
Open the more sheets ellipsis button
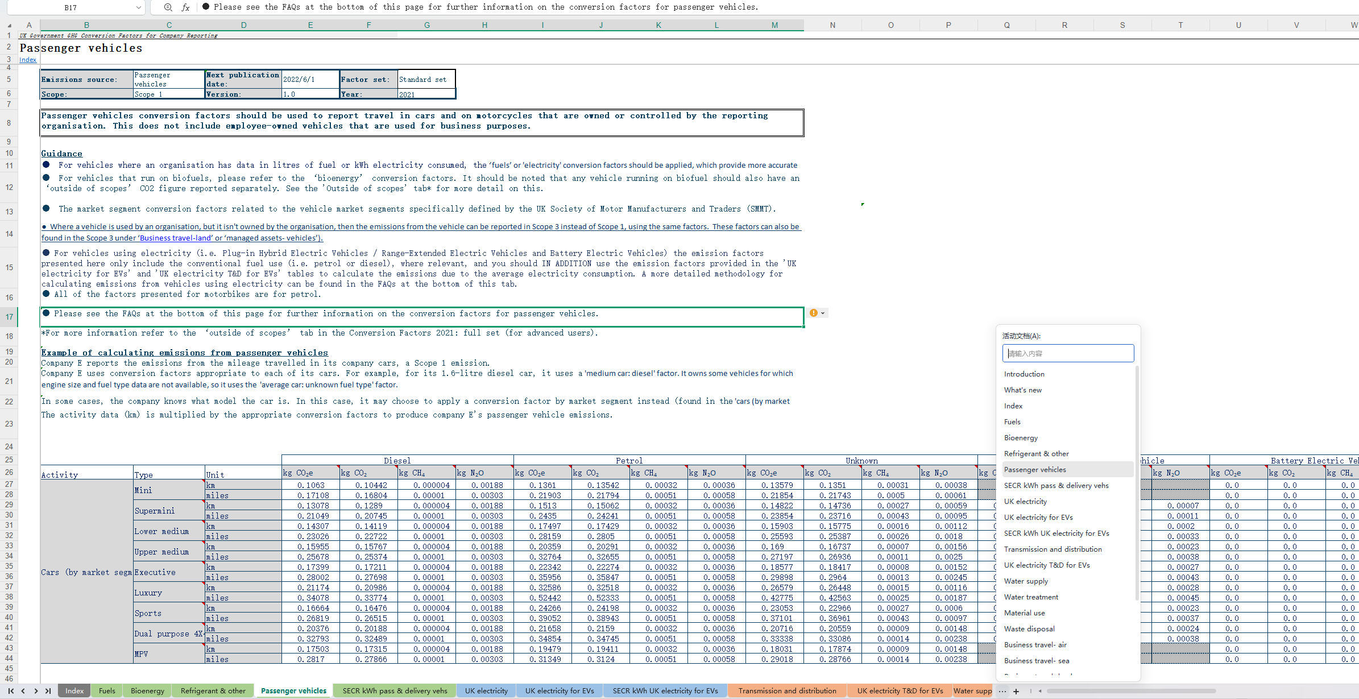click(x=1002, y=691)
